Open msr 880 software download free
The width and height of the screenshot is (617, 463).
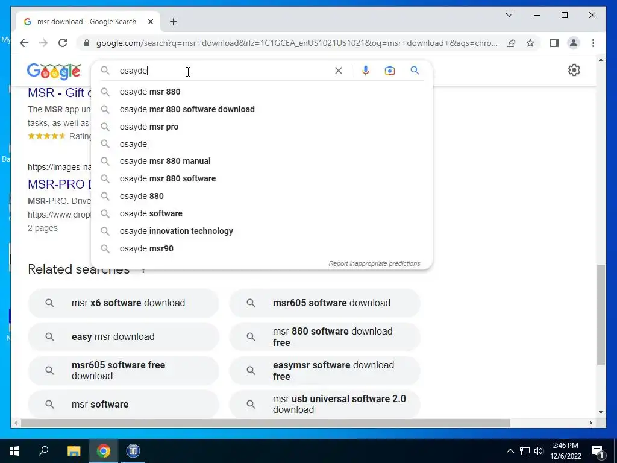(x=325, y=336)
